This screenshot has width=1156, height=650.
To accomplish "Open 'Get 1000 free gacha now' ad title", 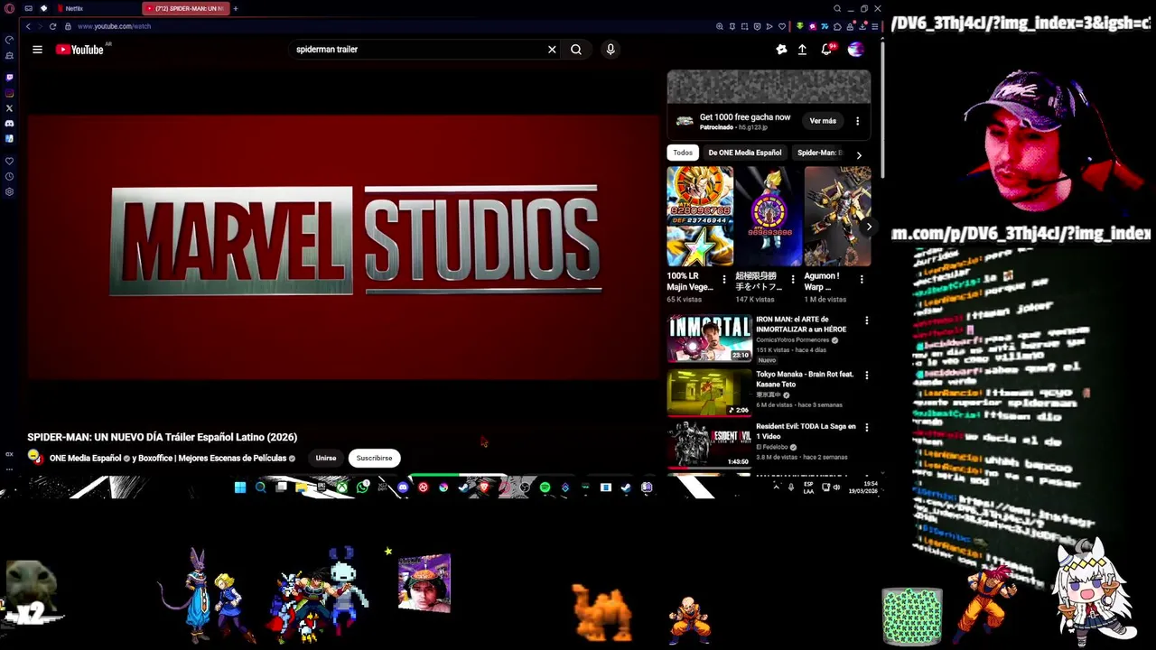I will tap(745, 116).
